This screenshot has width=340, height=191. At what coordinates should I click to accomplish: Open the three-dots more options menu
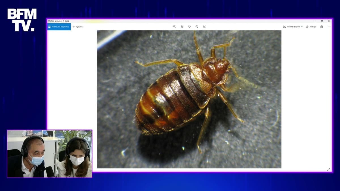click(x=329, y=27)
